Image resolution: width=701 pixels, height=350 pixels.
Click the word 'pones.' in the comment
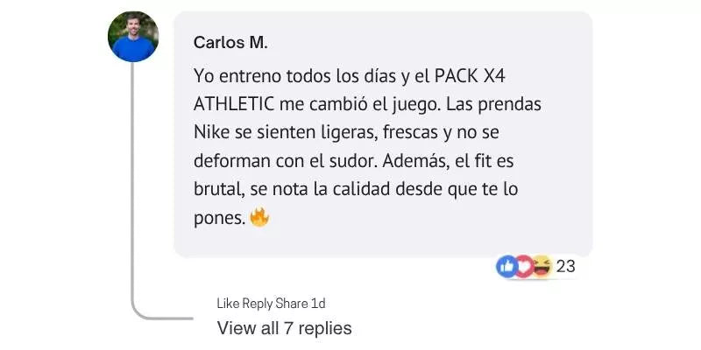coord(220,219)
